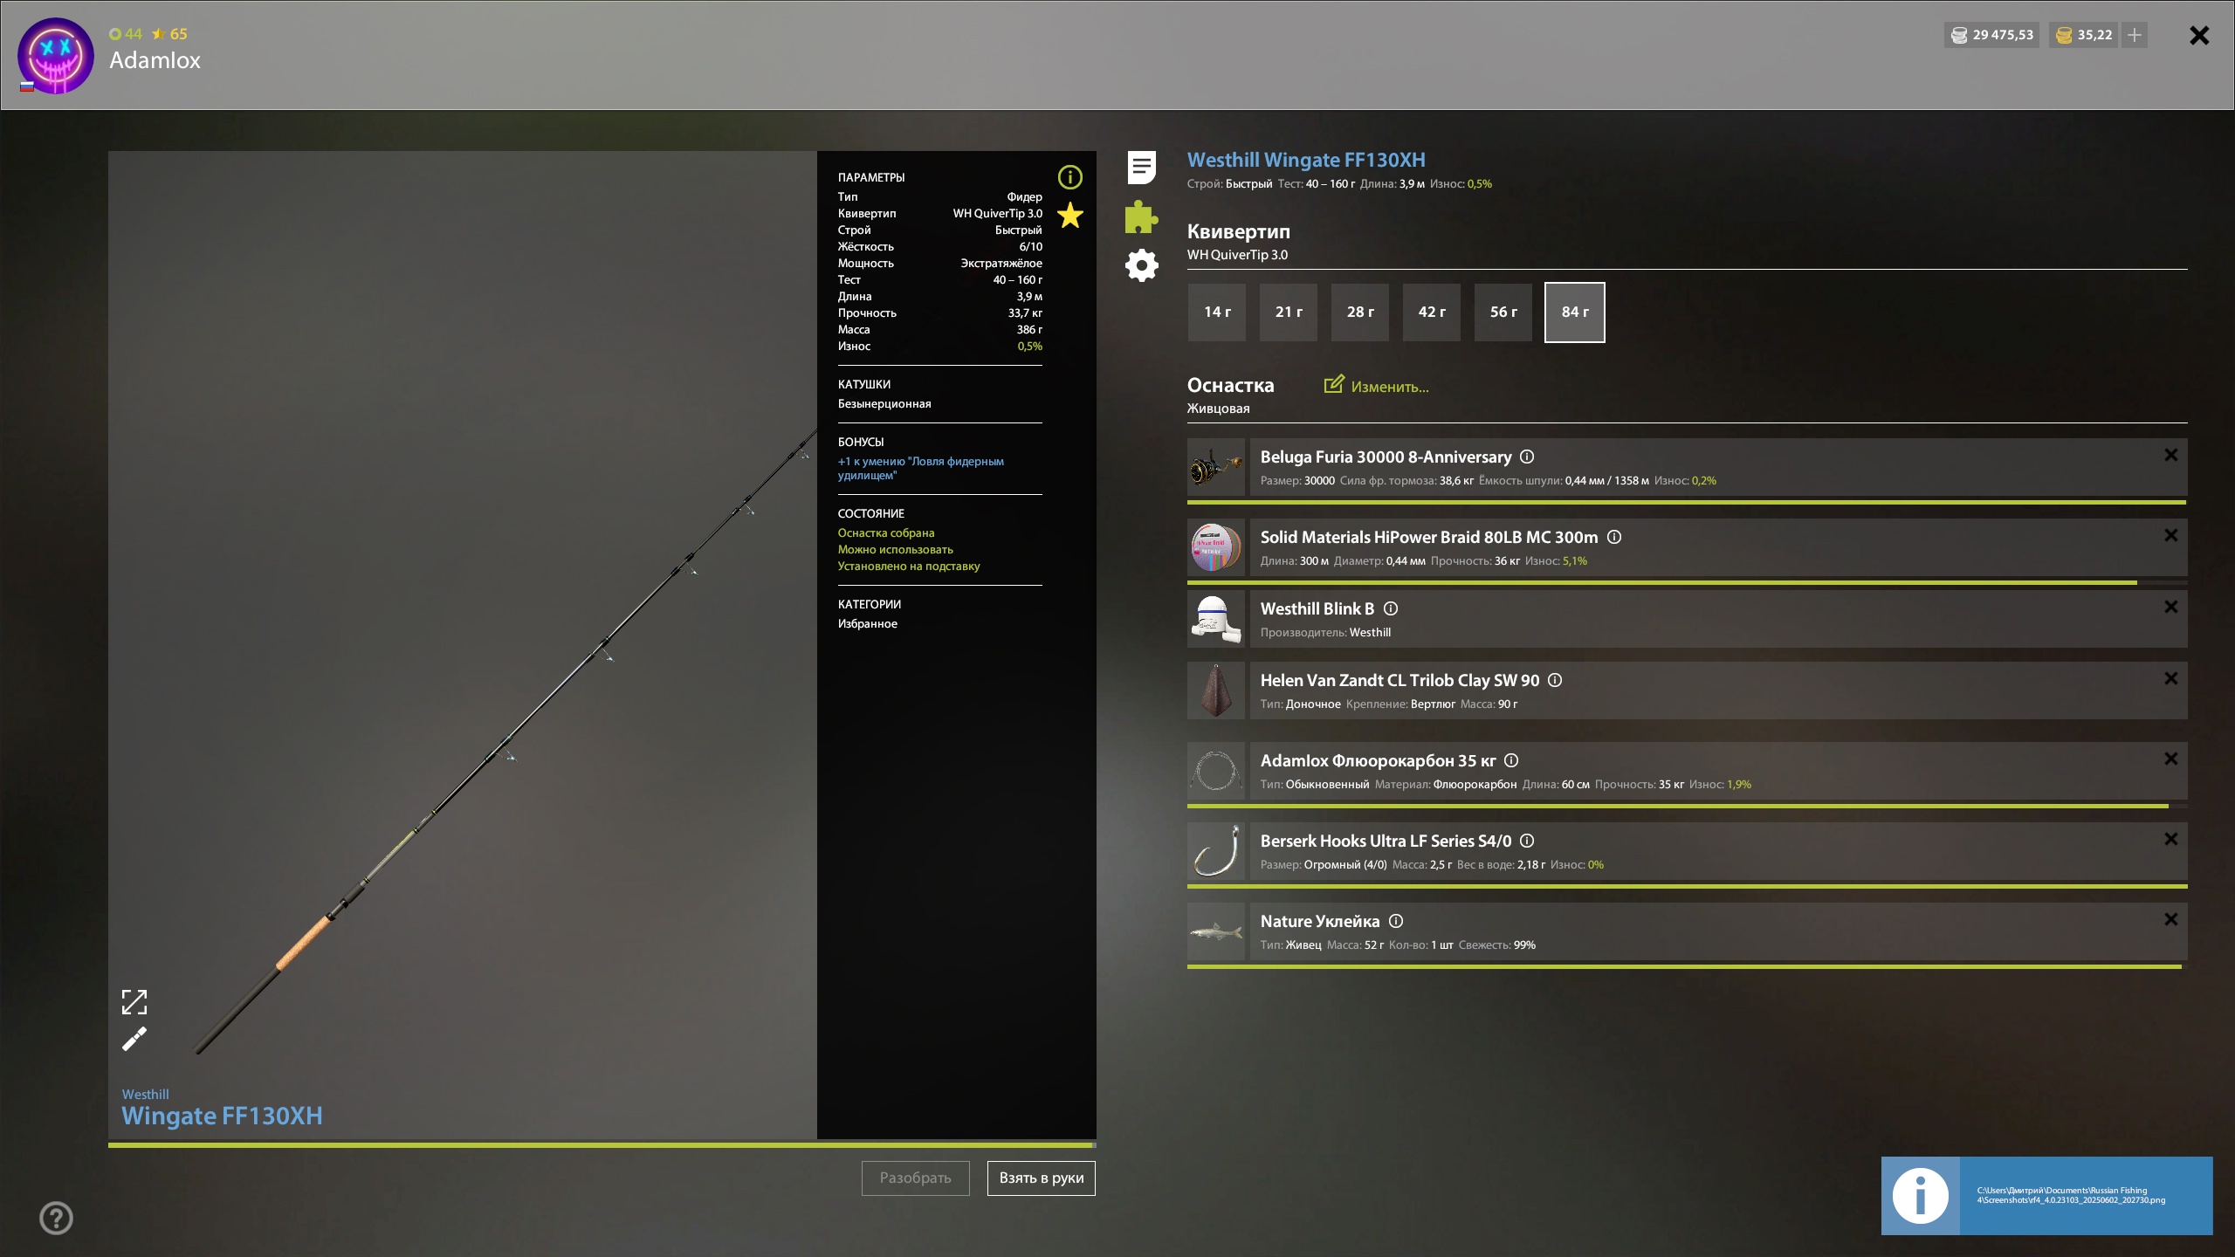Viewport: 2235px width, 1257px height.
Task: Click the Westhill Blink B thumbnail
Action: coord(1216,619)
